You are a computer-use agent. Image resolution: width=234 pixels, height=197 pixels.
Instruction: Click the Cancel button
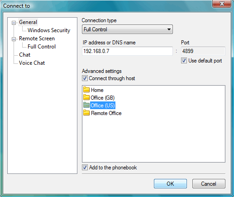pyautogui.click(x=209, y=184)
